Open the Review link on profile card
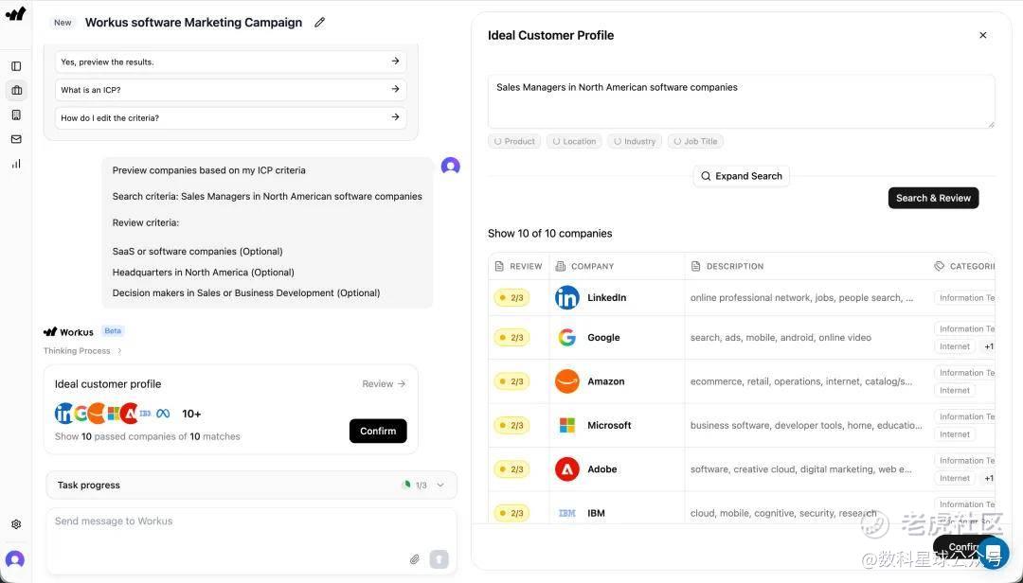The width and height of the screenshot is (1023, 583). click(384, 384)
